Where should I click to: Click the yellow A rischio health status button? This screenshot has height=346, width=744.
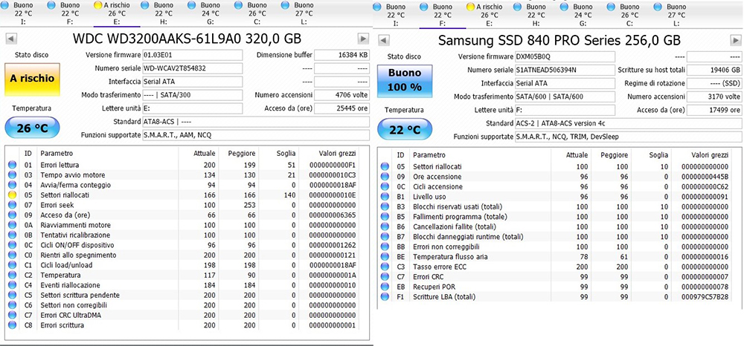(33, 79)
